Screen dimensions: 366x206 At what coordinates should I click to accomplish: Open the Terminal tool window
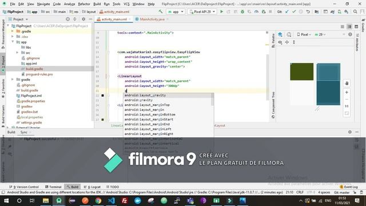[53, 187]
